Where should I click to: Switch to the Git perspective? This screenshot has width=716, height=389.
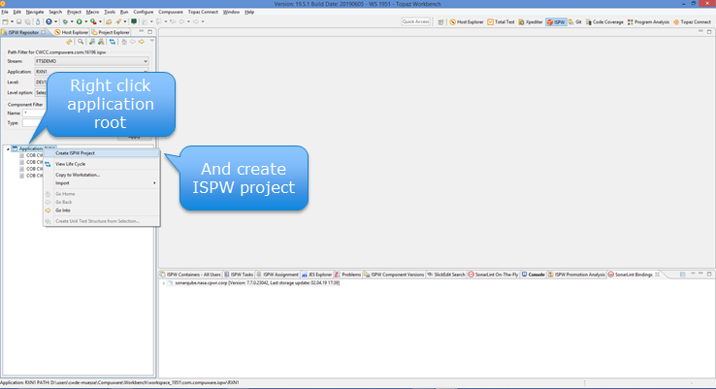575,22
